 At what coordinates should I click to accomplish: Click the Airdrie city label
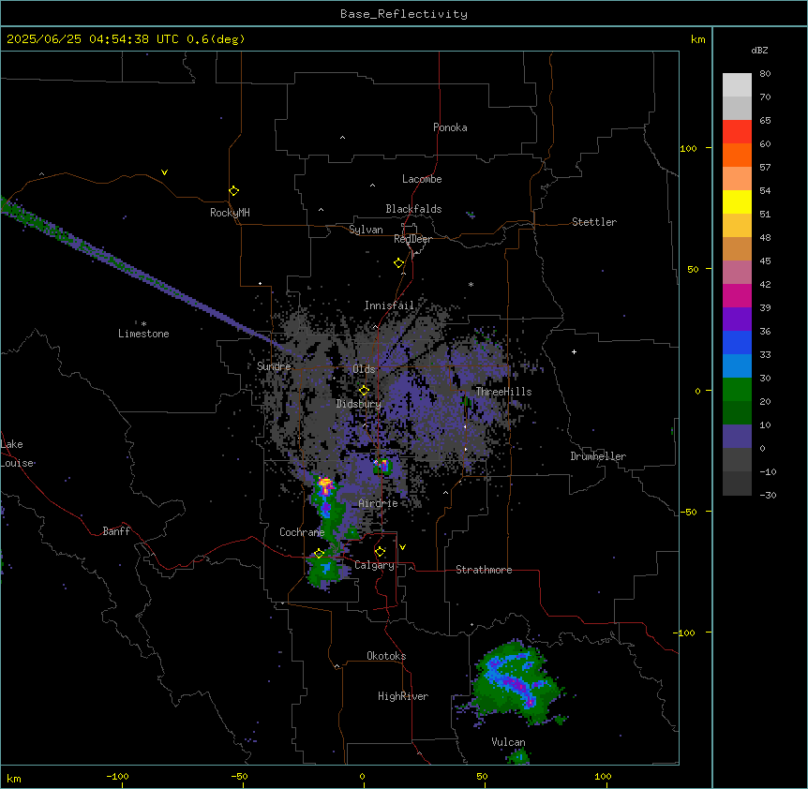(x=379, y=503)
